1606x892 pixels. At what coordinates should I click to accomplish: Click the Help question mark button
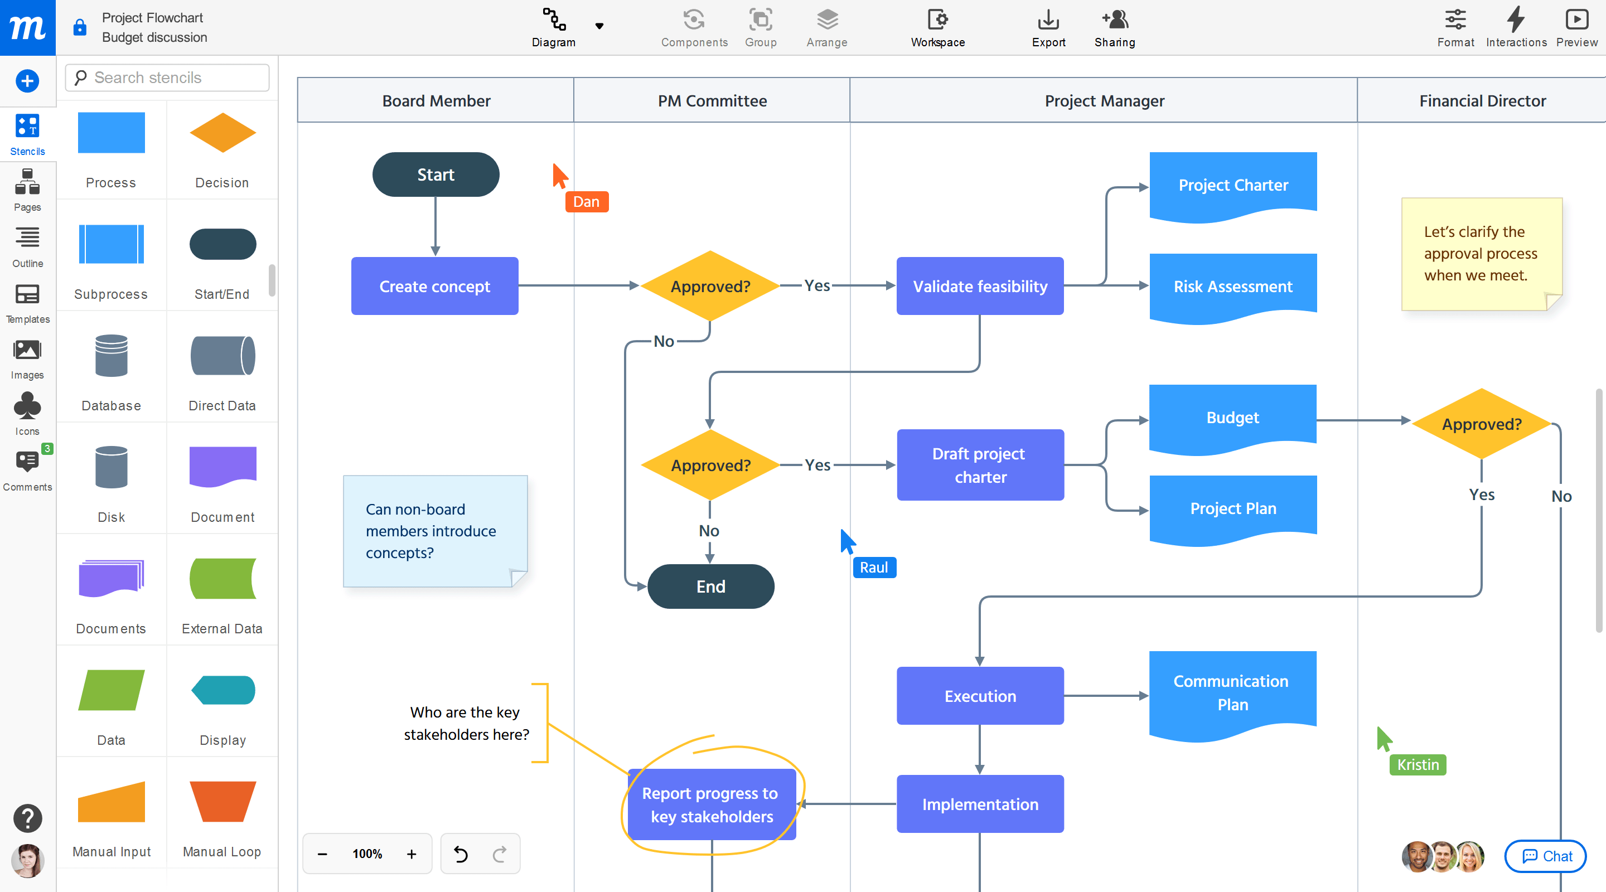coord(27,818)
